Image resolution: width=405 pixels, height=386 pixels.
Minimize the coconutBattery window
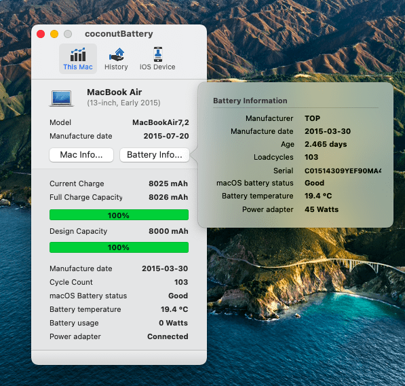tap(54, 34)
